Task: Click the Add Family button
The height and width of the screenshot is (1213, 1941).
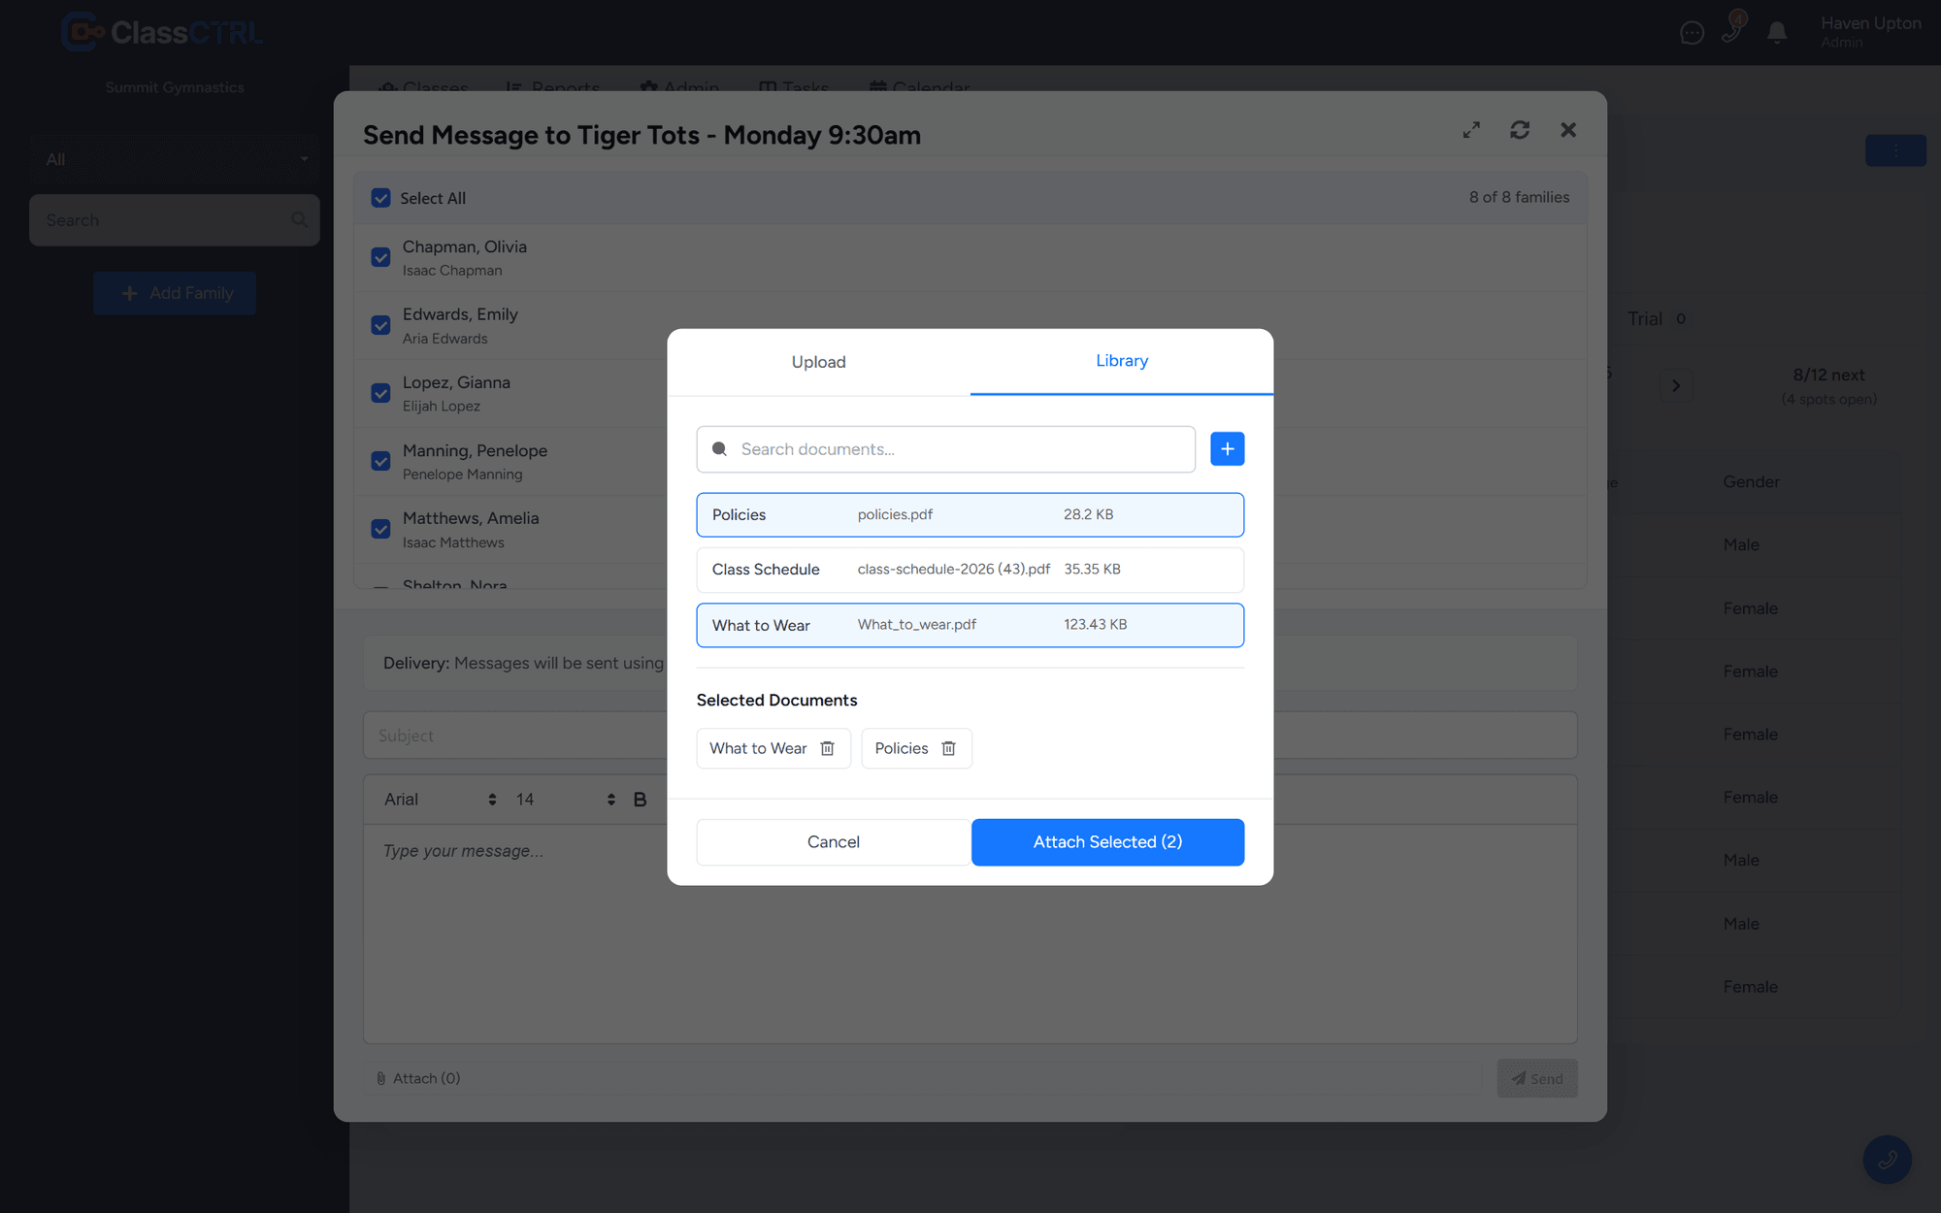Action: click(x=175, y=293)
